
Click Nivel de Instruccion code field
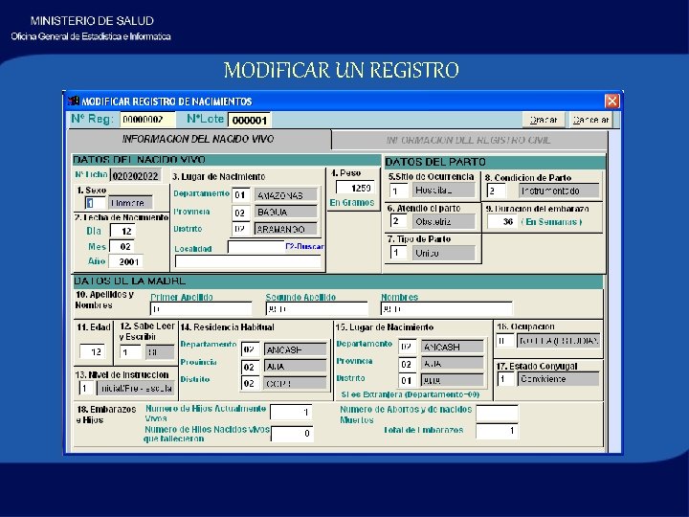pos(87,388)
